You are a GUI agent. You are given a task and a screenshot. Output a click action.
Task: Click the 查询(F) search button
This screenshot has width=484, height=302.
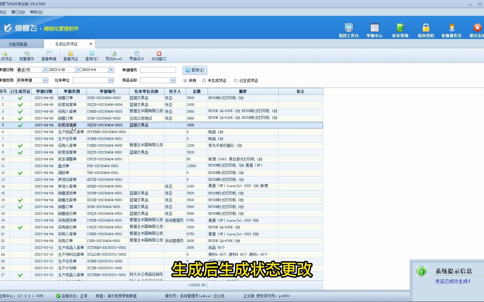pos(195,70)
